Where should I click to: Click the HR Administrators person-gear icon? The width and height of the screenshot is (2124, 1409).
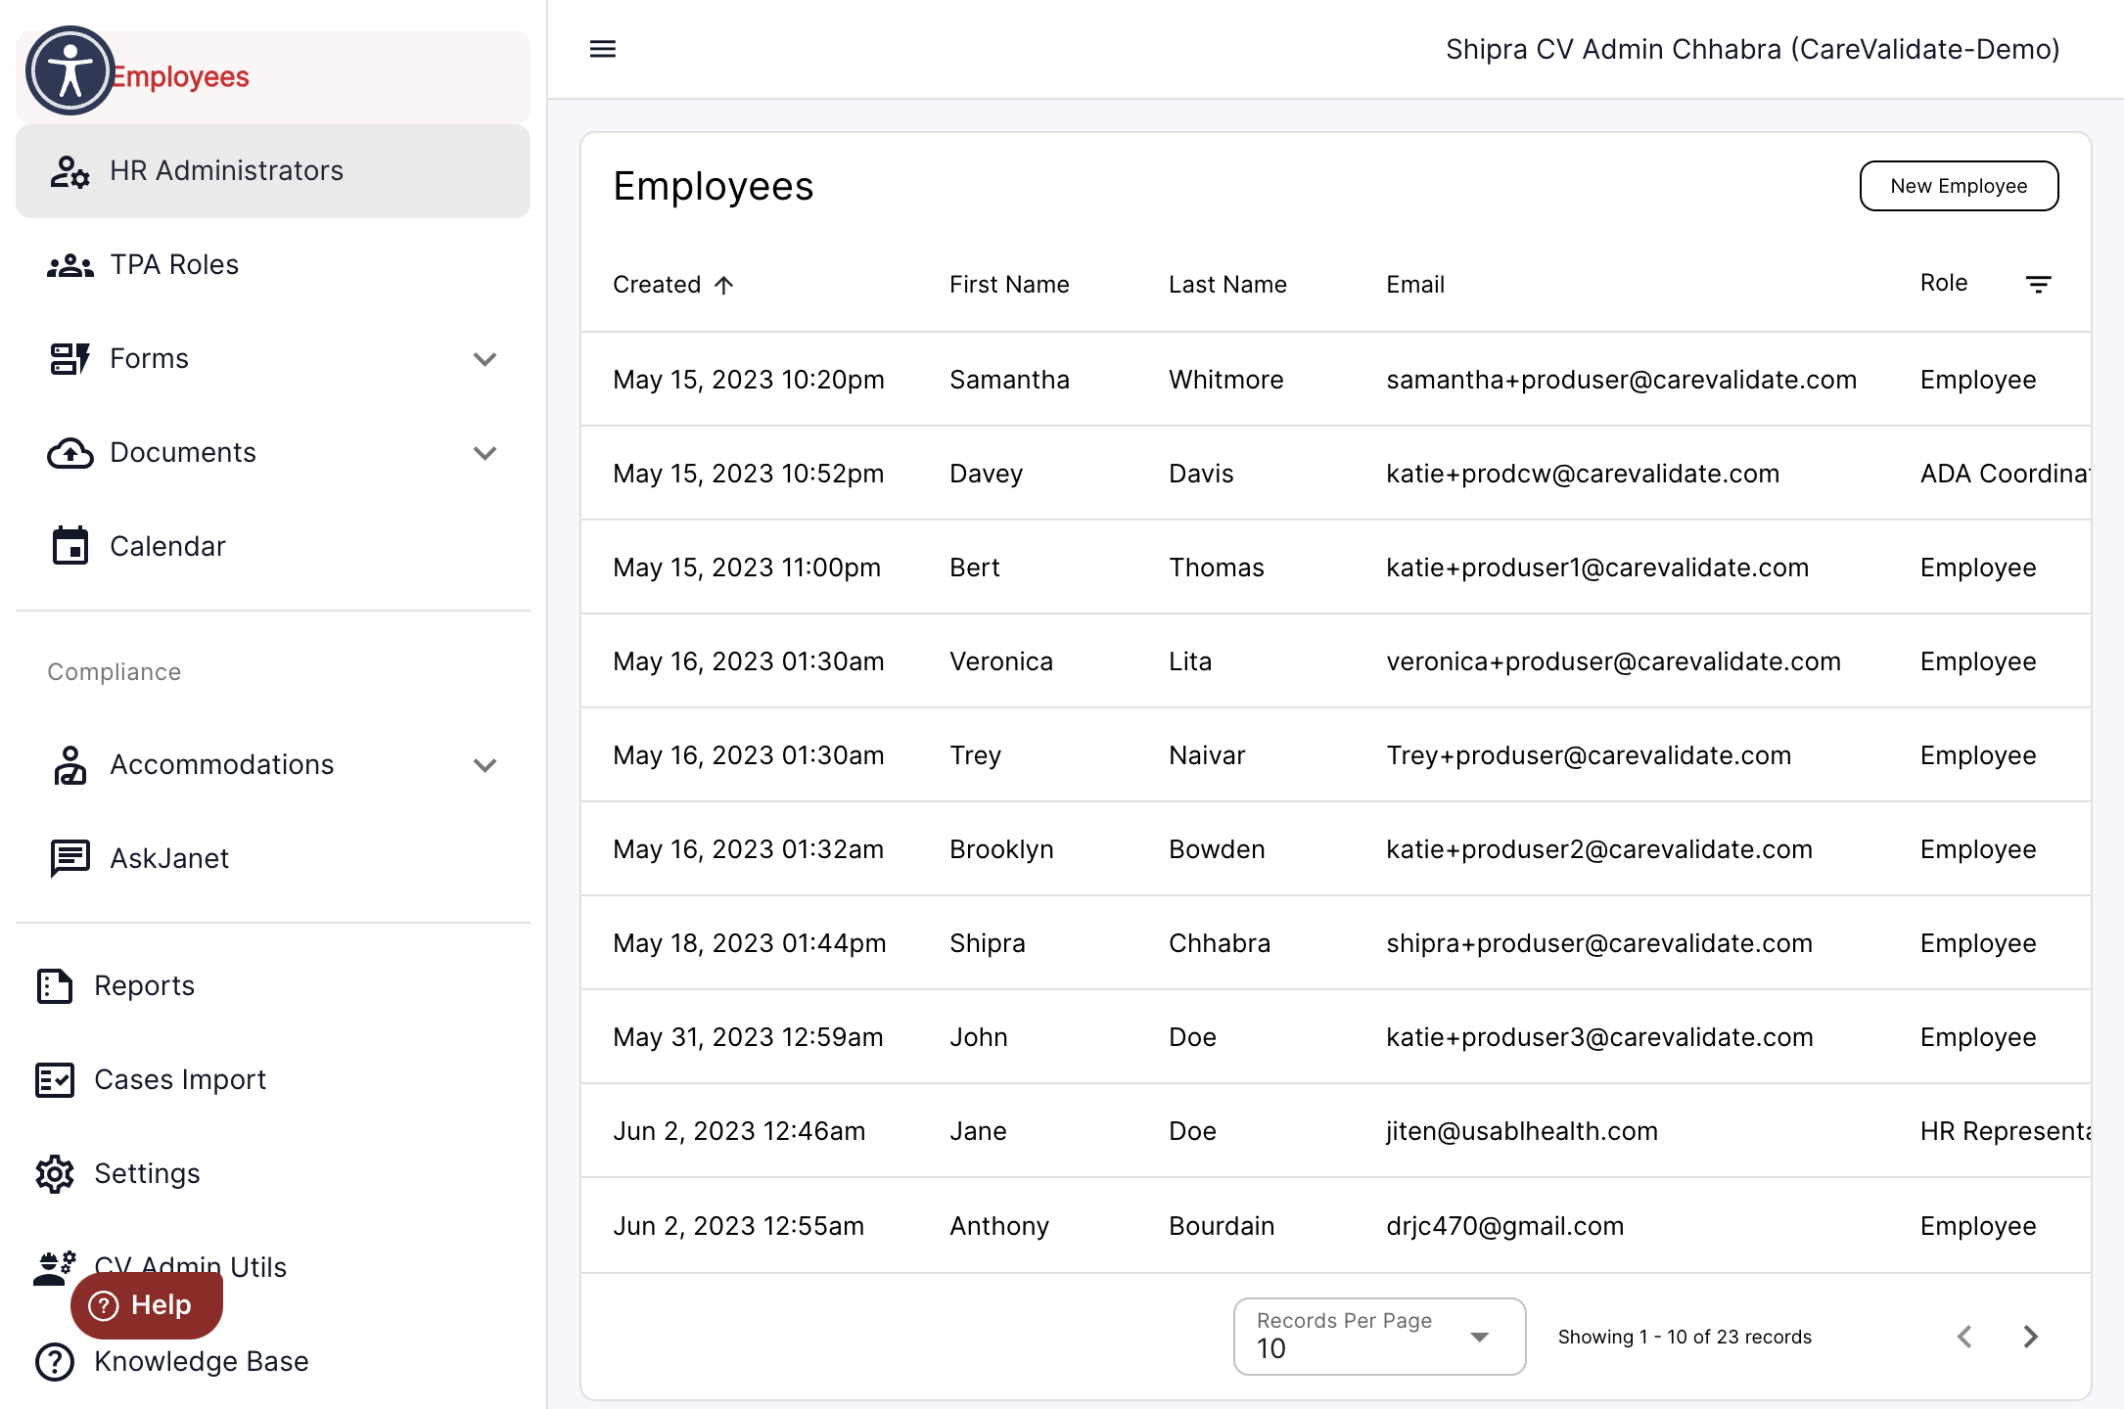click(69, 171)
